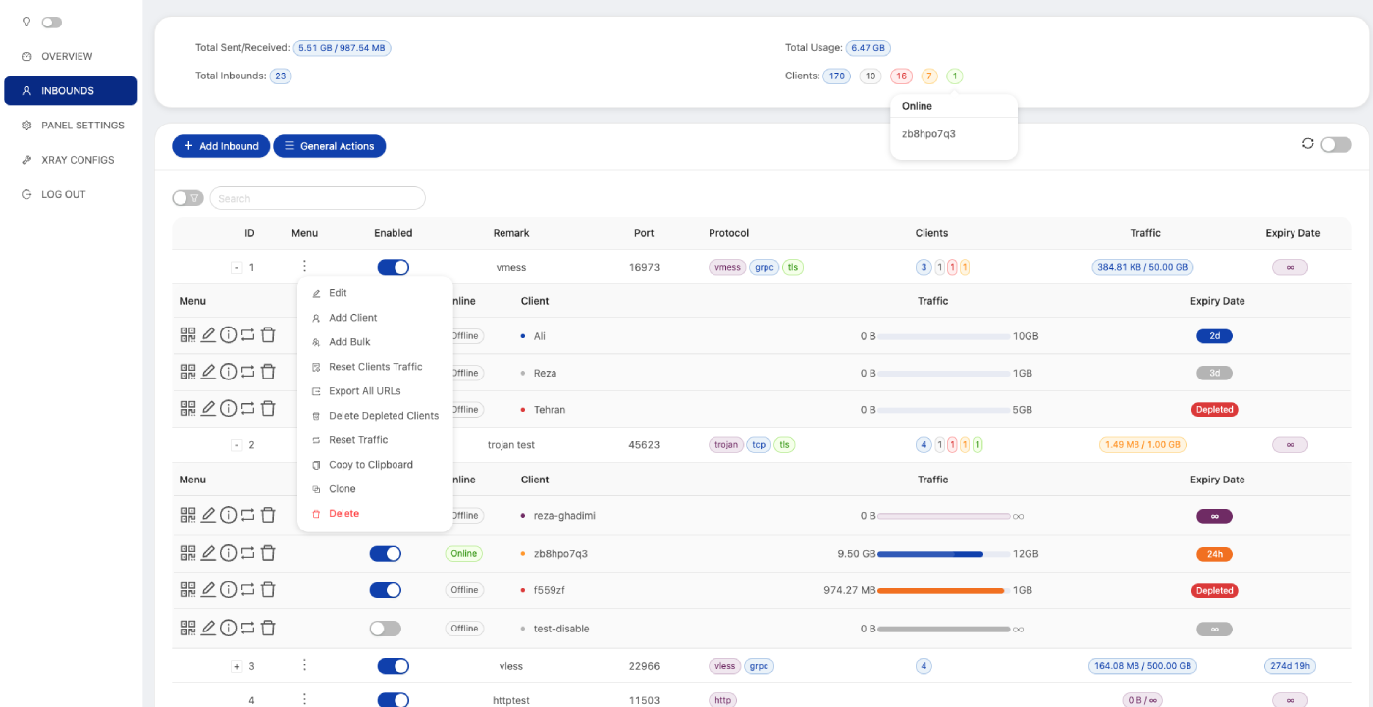Click QR code icon for client Ali
Image resolution: width=1373 pixels, height=707 pixels.
[188, 335]
